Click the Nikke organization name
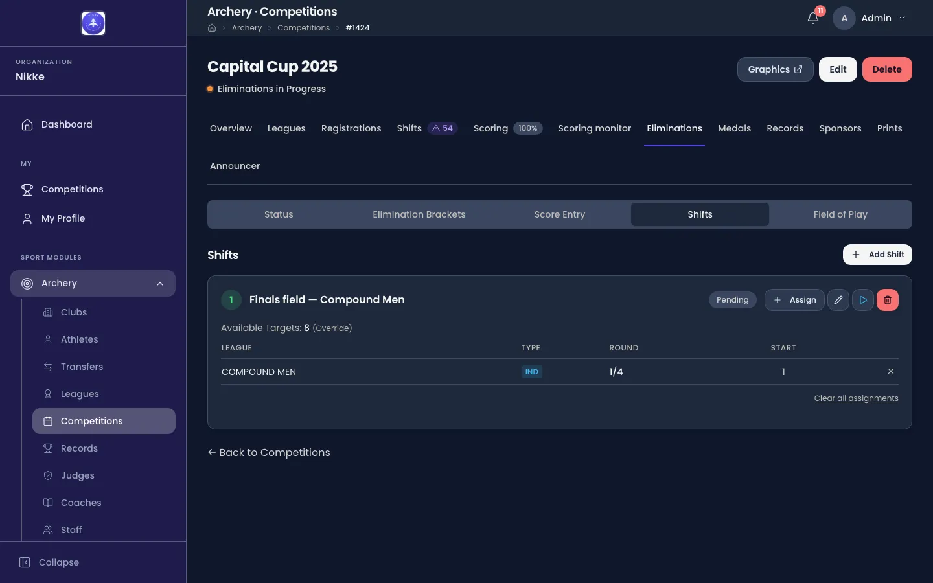Screen dimensions: 933x583 [x=30, y=76]
